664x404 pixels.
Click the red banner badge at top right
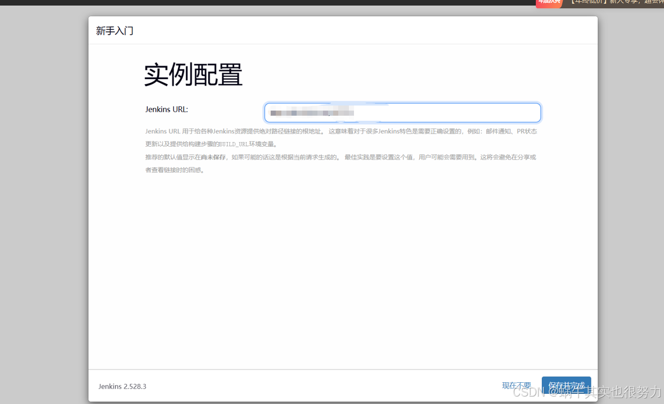[x=549, y=3]
